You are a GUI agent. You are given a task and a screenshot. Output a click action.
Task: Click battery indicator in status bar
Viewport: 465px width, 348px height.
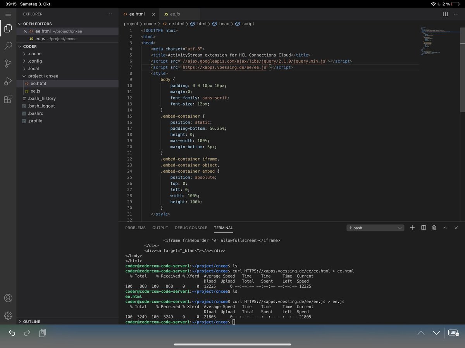pyautogui.click(x=455, y=4)
